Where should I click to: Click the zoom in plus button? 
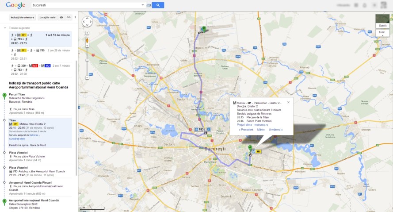[x=87, y=33]
